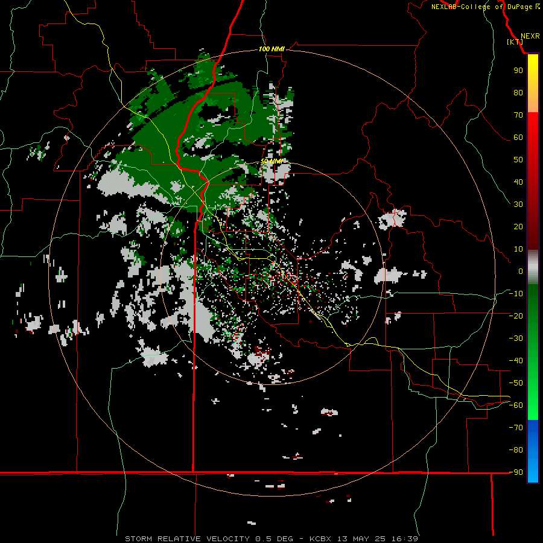Click the "NEXR" label above color scale
Viewport: 543px width, 543px height.
click(530, 36)
